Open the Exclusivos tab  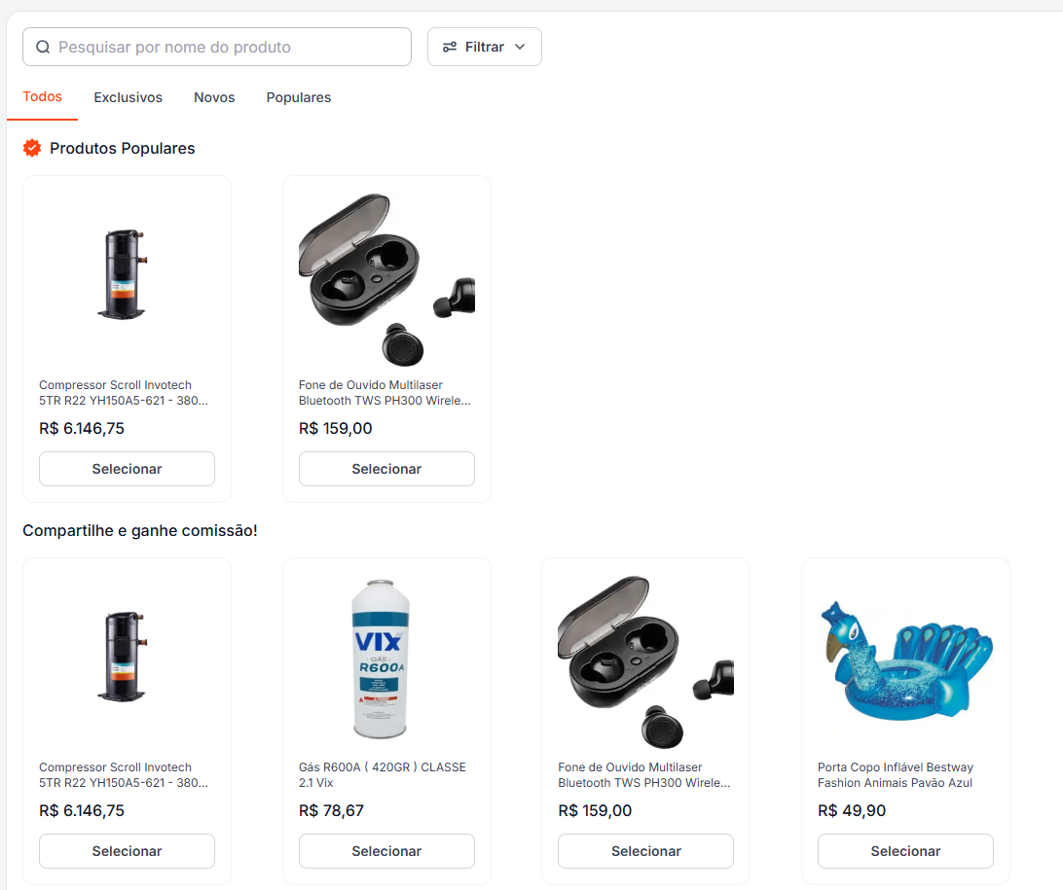[128, 97]
